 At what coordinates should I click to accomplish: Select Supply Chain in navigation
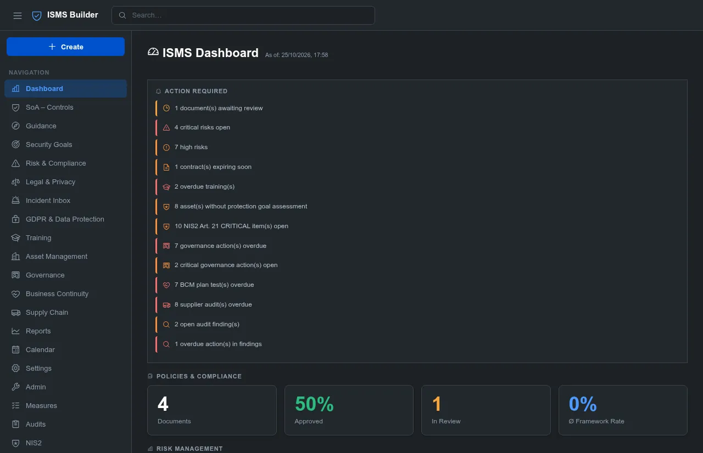pos(65,313)
